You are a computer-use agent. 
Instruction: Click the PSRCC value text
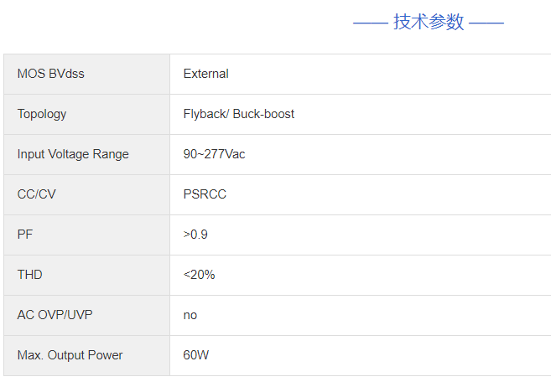click(x=205, y=194)
